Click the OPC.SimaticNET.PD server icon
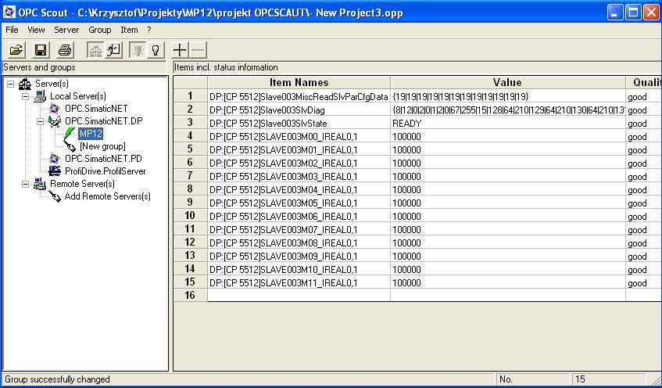This screenshot has width=662, height=388. 55,159
